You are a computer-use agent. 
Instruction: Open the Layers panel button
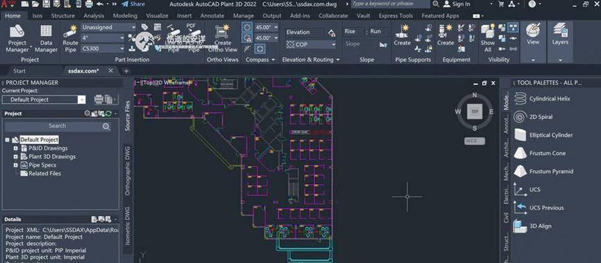(560, 35)
